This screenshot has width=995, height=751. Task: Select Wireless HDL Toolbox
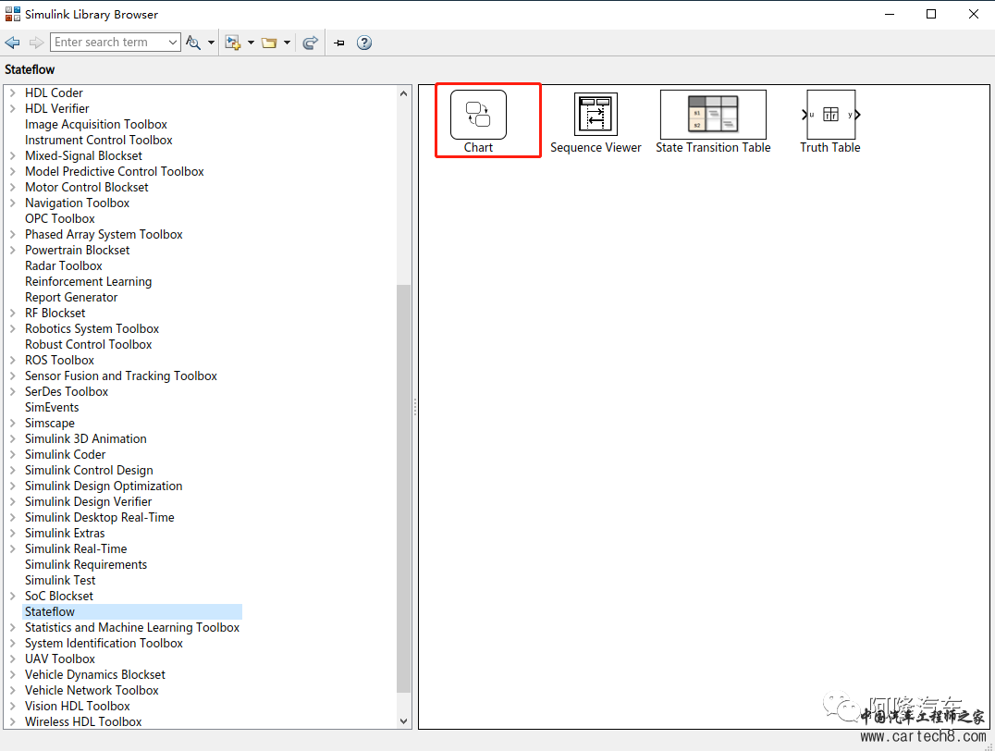(83, 721)
